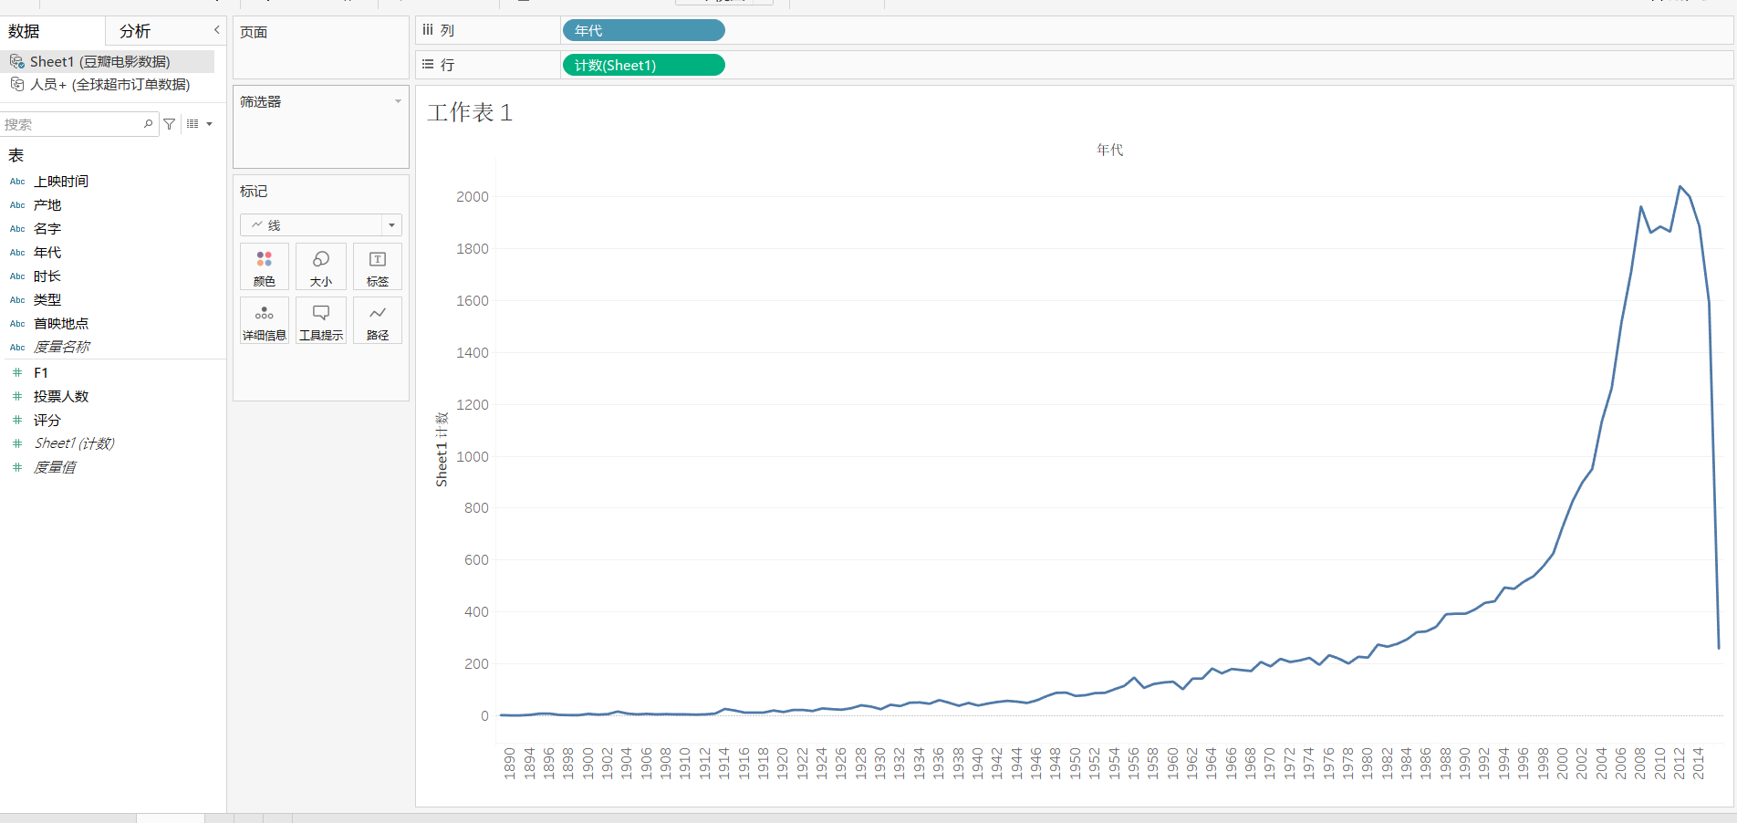Click the 2014 label on the x-axis
Image resolution: width=1737 pixels, height=823 pixels.
1698,763
